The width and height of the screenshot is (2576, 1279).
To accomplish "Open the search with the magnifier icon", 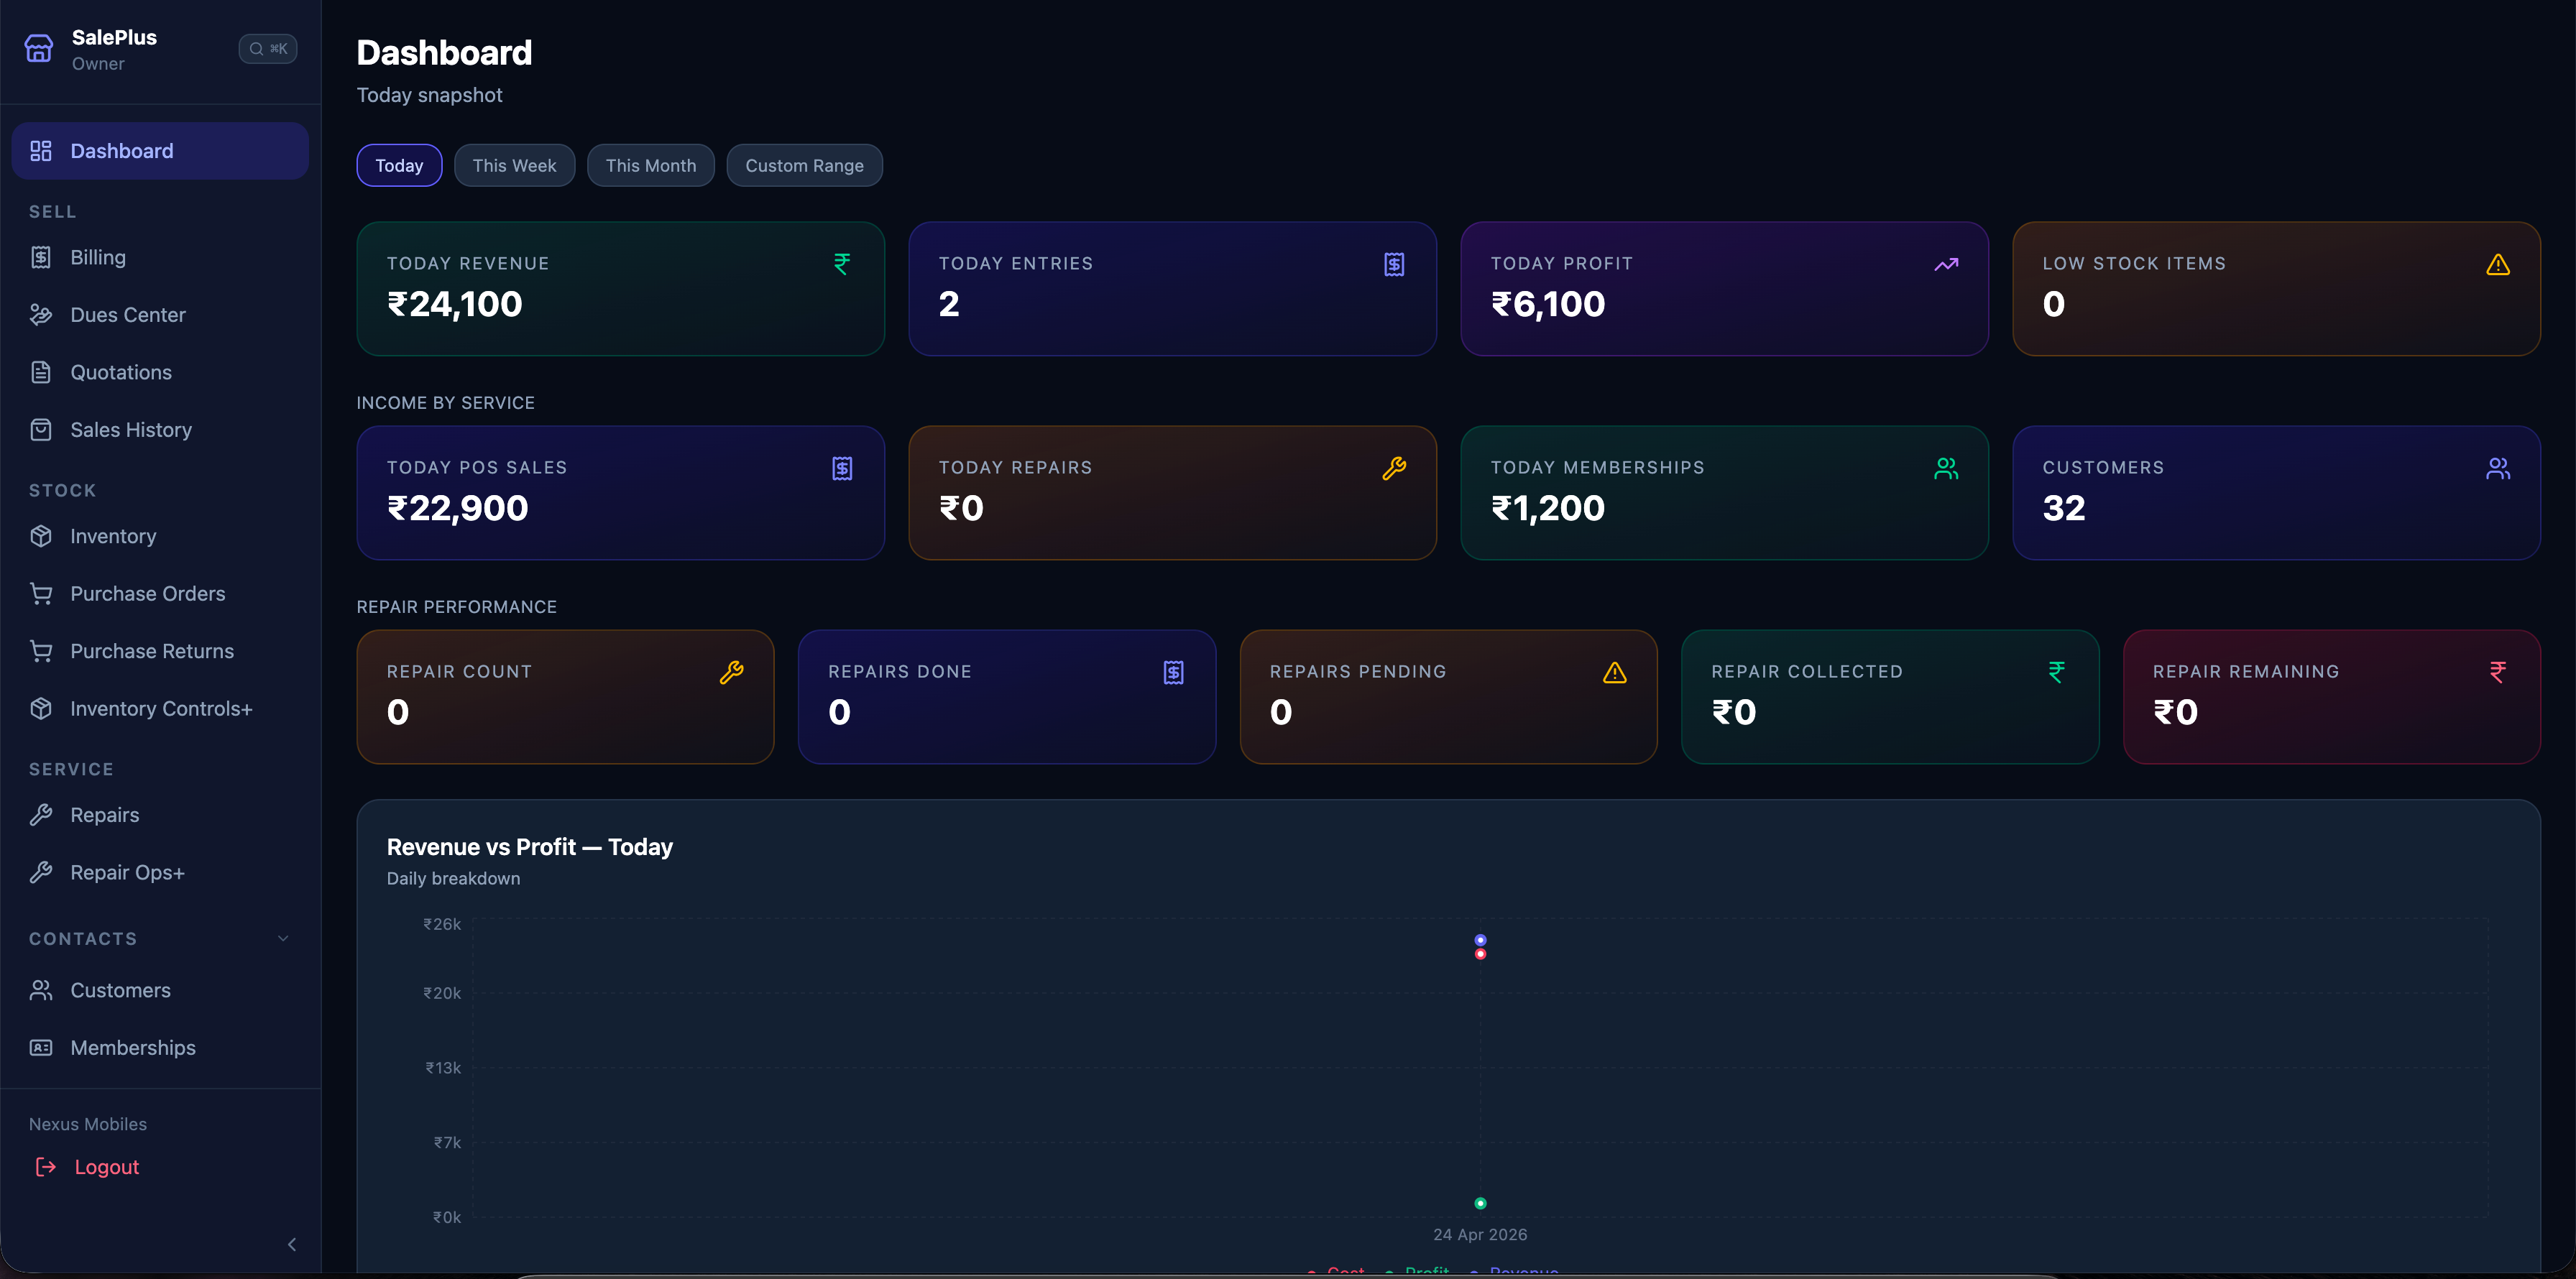I will (257, 48).
